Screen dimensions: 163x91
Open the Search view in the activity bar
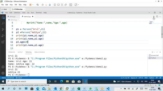click(3, 23)
